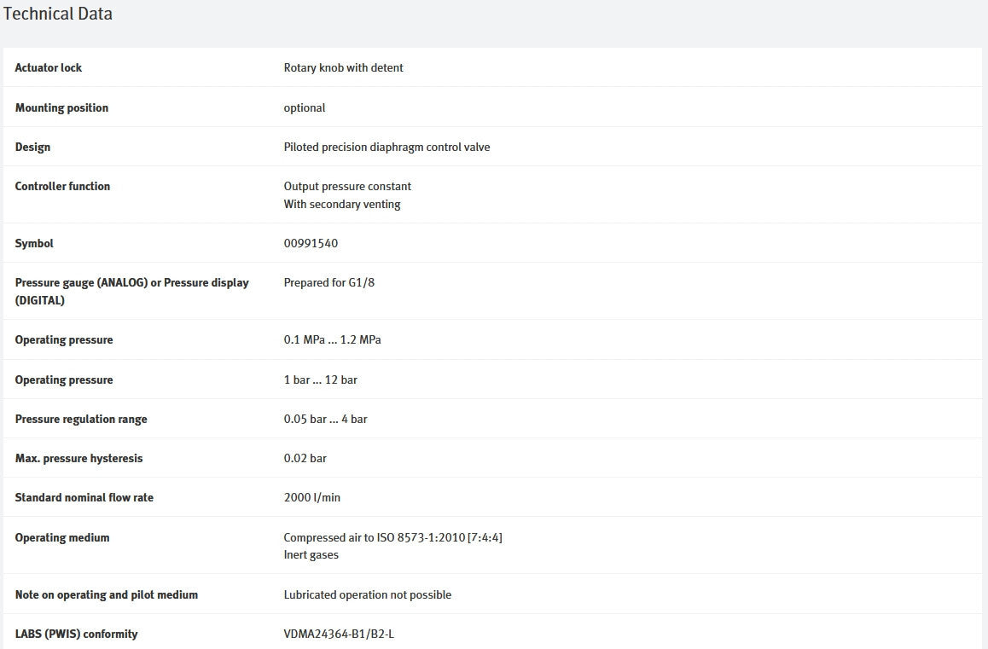988x649 pixels.
Task: Select the value '1 bar ... 12 bar'
Action: pyautogui.click(x=320, y=380)
